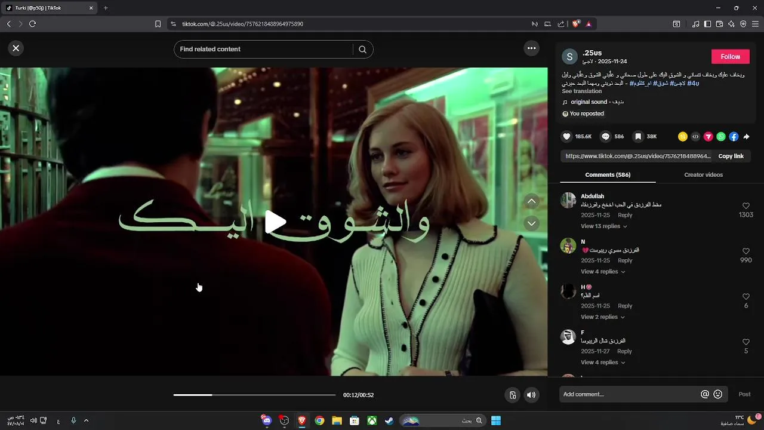Viewport: 764px width, 430px height.
Task: Open the Brave VPN shield icon
Action: [x=743, y=24]
